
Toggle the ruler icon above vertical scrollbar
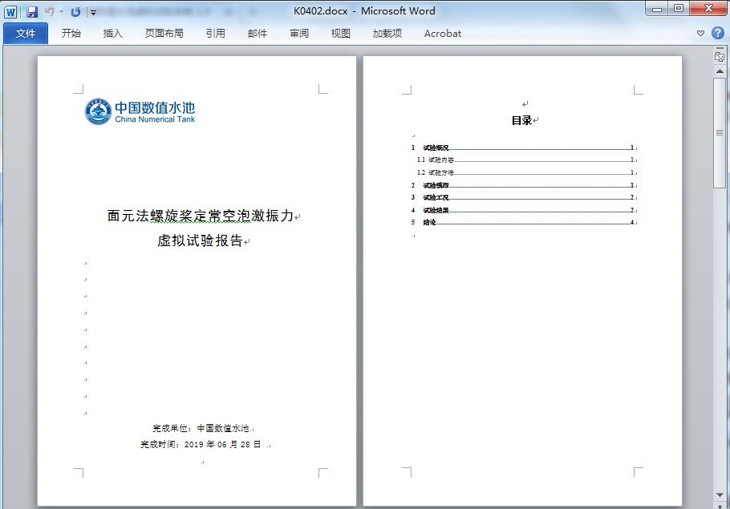click(720, 56)
